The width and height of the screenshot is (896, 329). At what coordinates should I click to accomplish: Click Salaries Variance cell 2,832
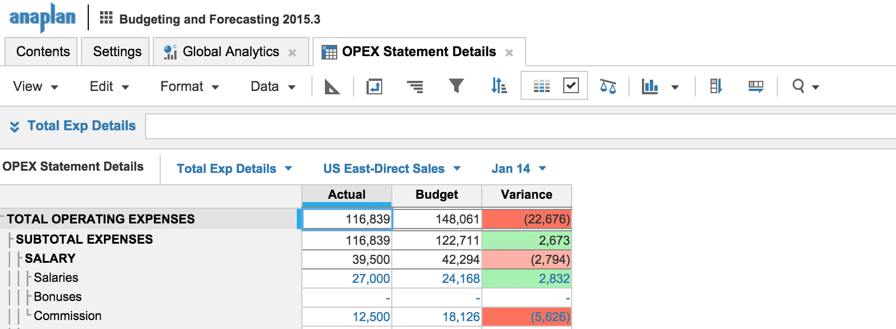[527, 278]
